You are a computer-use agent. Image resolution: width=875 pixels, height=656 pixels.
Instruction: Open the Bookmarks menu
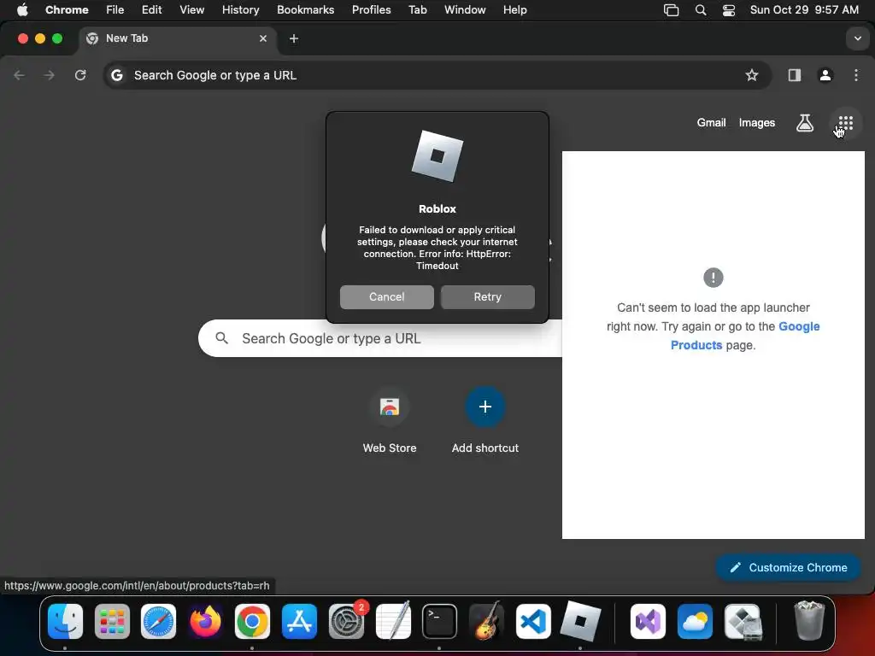tap(305, 9)
